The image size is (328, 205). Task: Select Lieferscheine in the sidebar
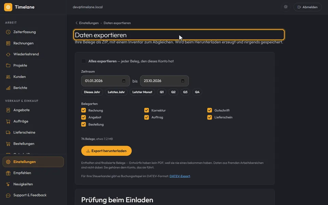tap(33, 133)
